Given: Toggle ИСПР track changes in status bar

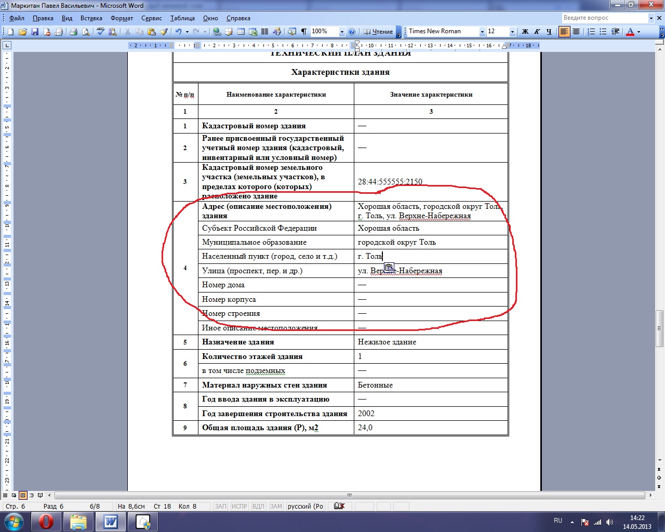Looking at the screenshot, I should coord(239,506).
